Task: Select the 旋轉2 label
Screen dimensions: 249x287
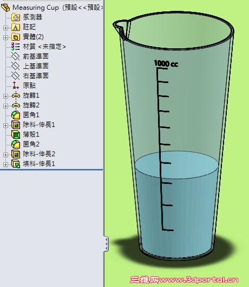Action: pos(31,105)
